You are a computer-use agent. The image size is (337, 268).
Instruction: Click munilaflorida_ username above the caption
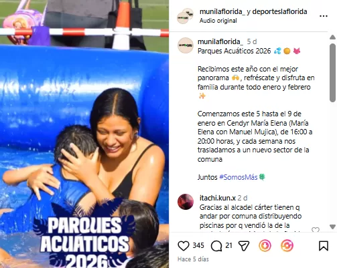[220, 41]
